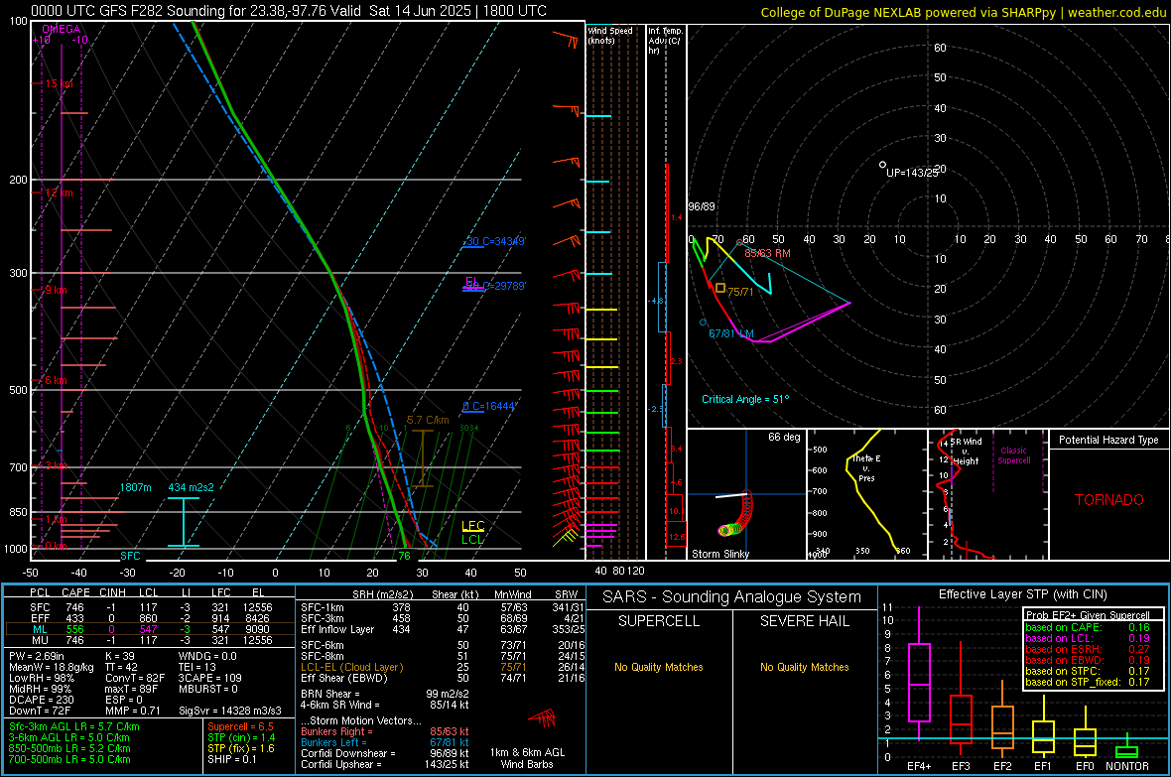Click the Corfidi Upshear = 143/25 kt line

pyautogui.click(x=385, y=764)
